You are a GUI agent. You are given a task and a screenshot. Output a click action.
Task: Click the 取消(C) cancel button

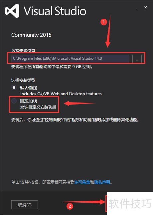tap(25, 205)
